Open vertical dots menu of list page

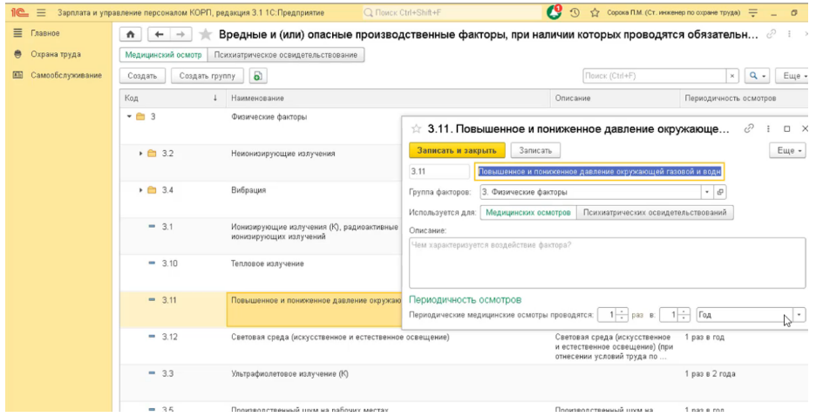coord(790,34)
